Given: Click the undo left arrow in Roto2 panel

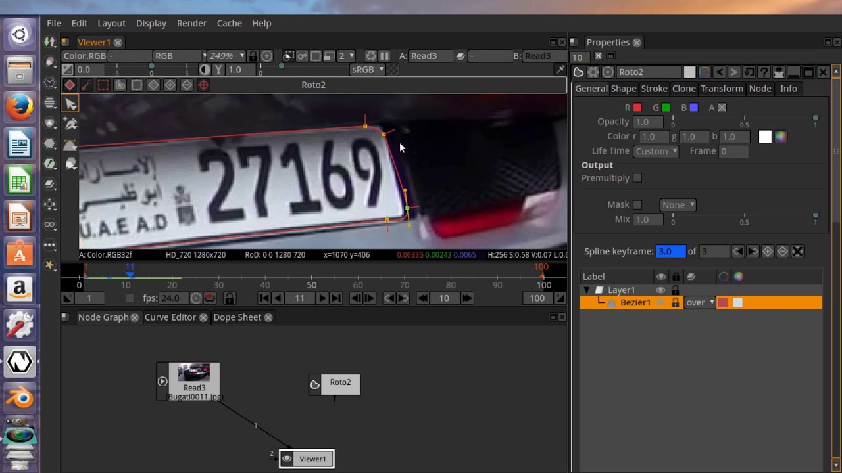Looking at the screenshot, I should point(720,72).
